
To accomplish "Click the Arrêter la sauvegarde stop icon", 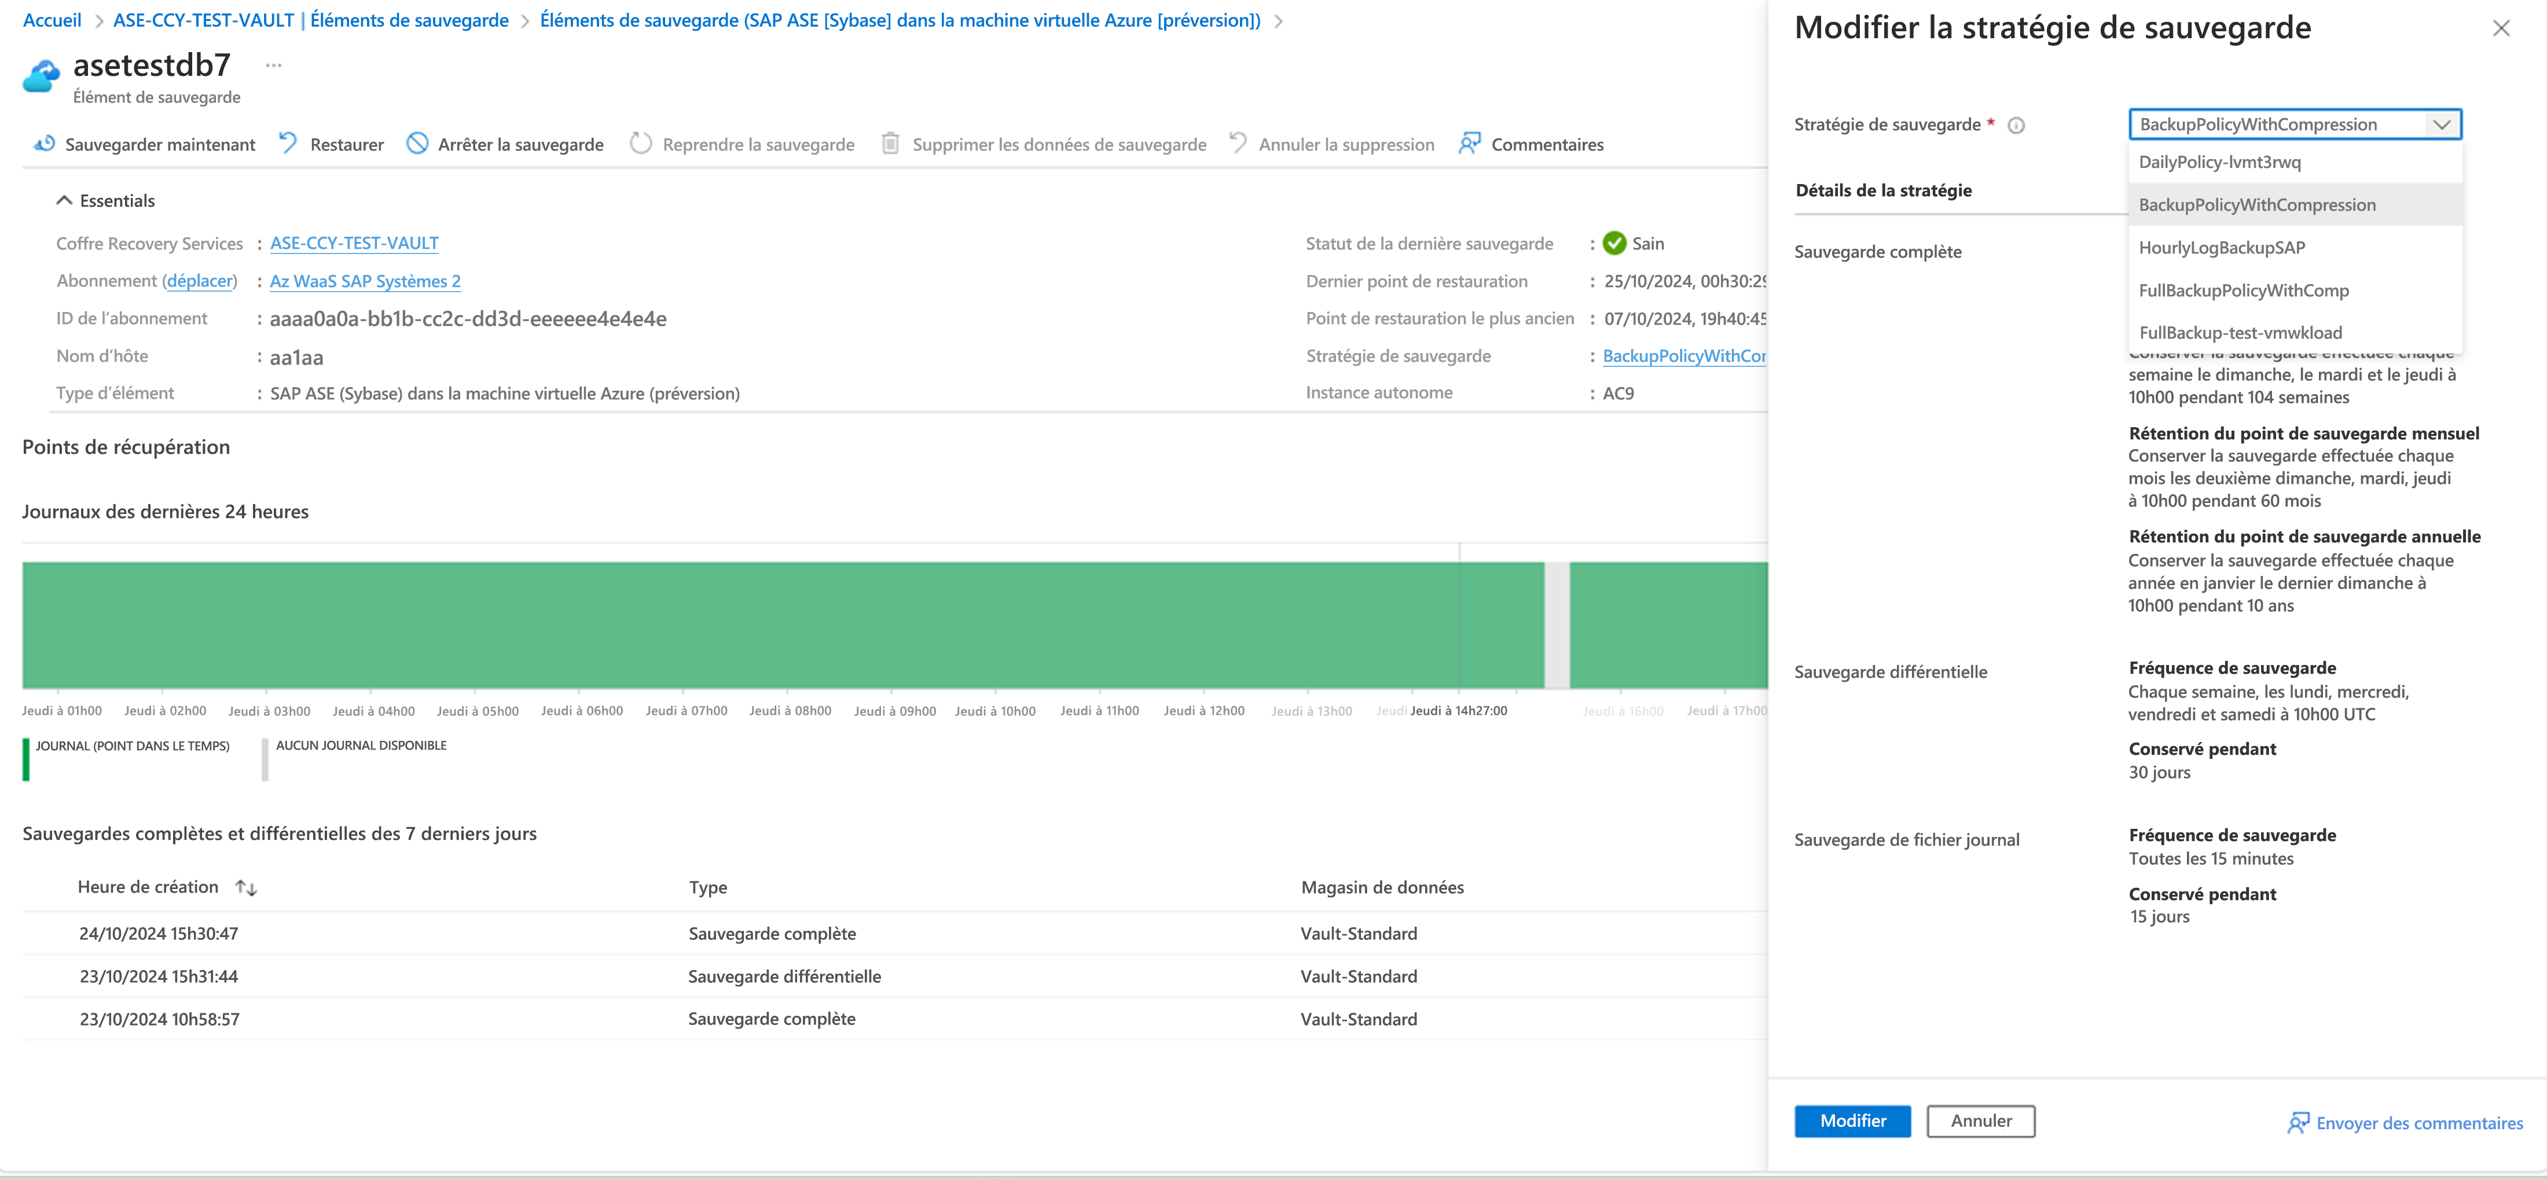I will 419,144.
